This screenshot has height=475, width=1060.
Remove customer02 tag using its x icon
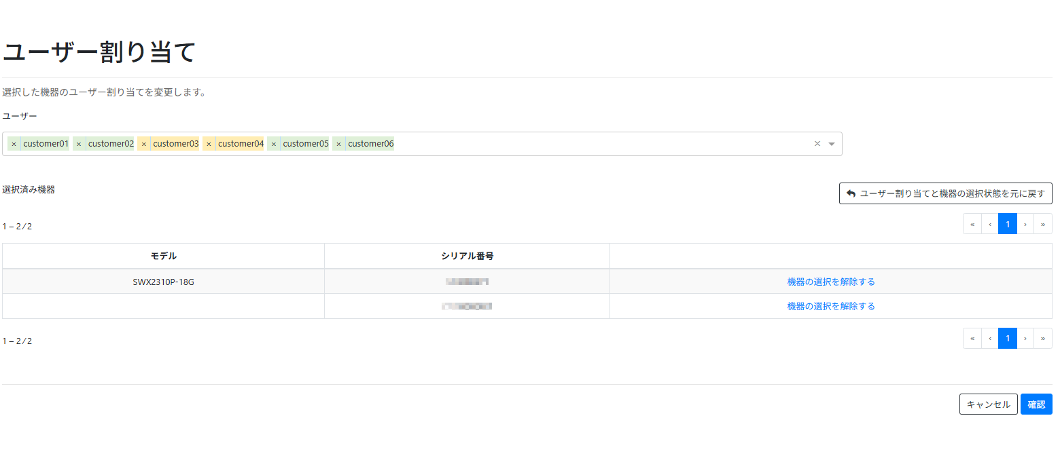[x=79, y=144]
